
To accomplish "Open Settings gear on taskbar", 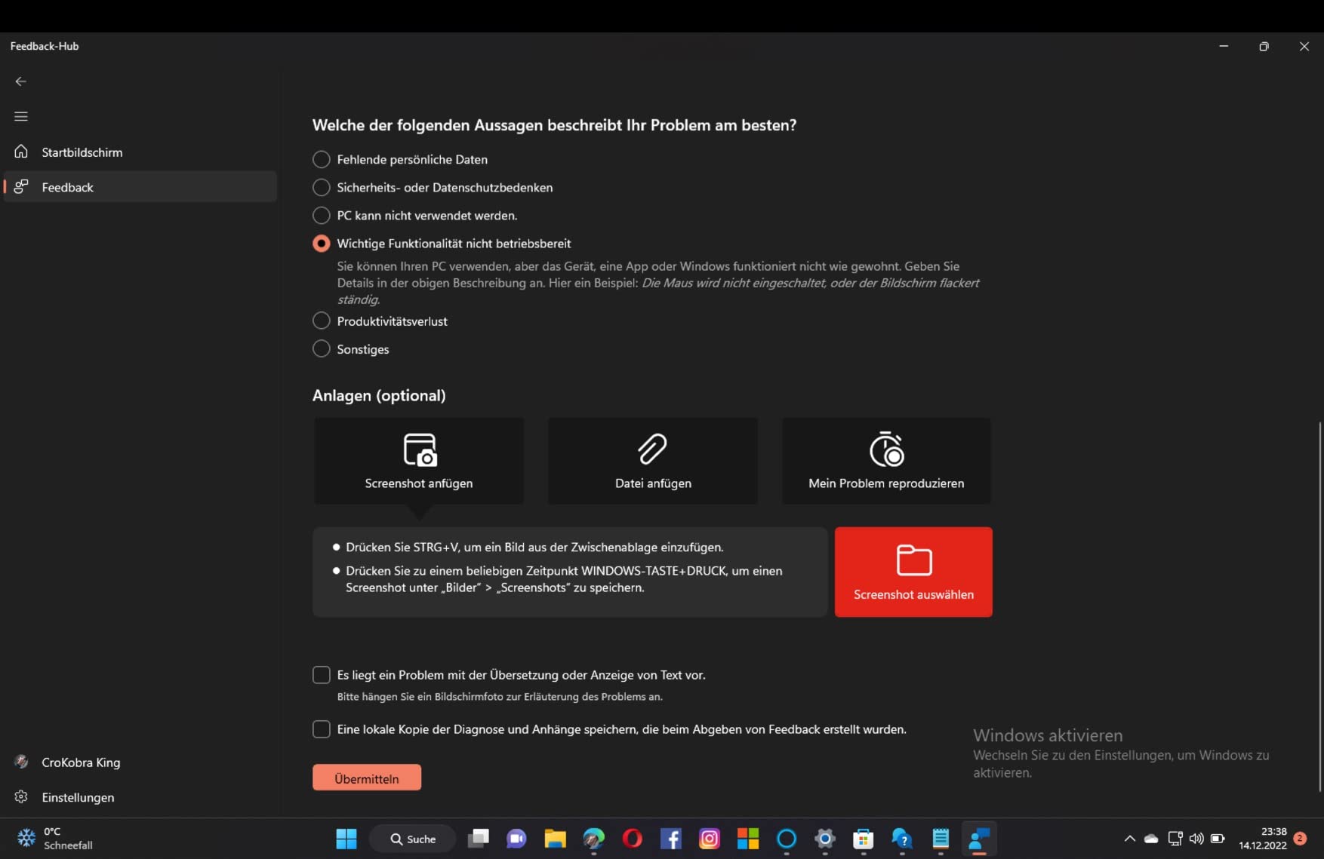I will point(825,839).
